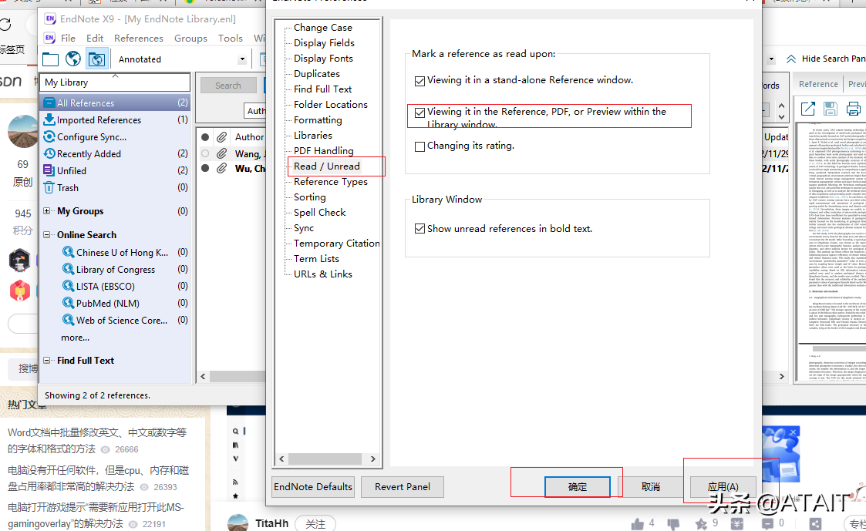The image size is (866, 531).
Task: Apply changes with the 应用(A) button
Action: pos(723,487)
